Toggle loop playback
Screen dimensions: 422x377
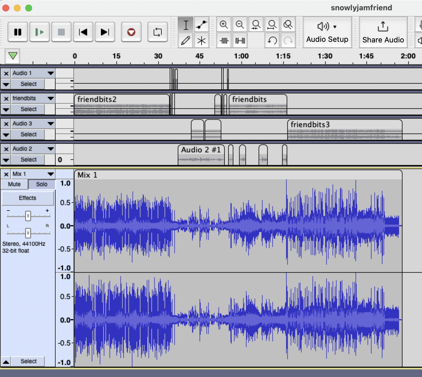(x=158, y=32)
